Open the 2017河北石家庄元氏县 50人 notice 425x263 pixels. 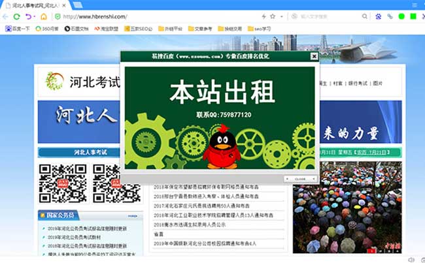[x=201, y=206]
